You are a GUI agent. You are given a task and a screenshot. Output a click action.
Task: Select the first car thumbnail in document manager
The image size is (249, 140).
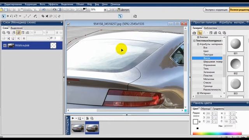pos(78,128)
